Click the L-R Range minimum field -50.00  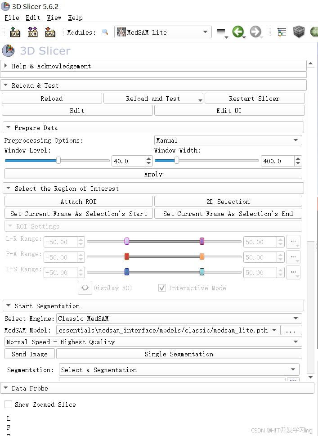coord(60,242)
